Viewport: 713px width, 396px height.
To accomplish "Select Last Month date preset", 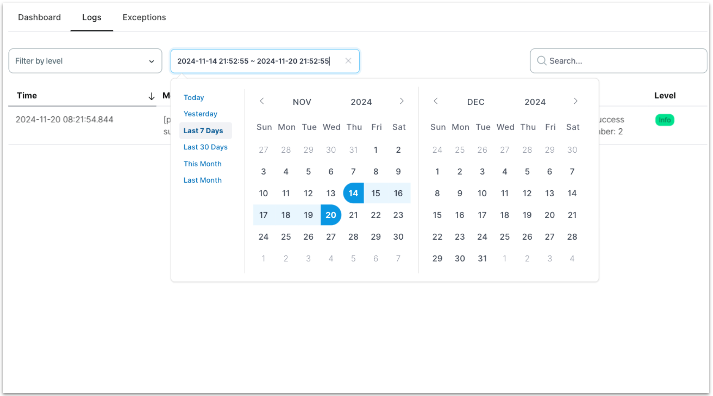I will tap(202, 180).
